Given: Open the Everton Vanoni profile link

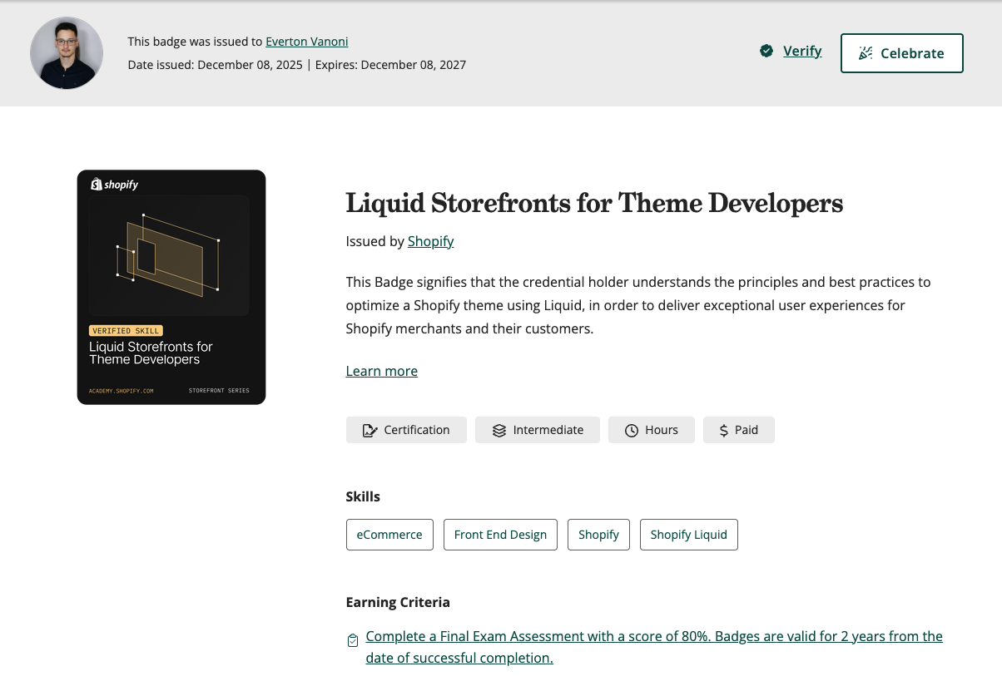Looking at the screenshot, I should (306, 42).
